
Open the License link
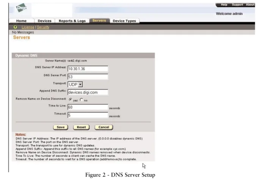pyautogui.click(x=28, y=27)
